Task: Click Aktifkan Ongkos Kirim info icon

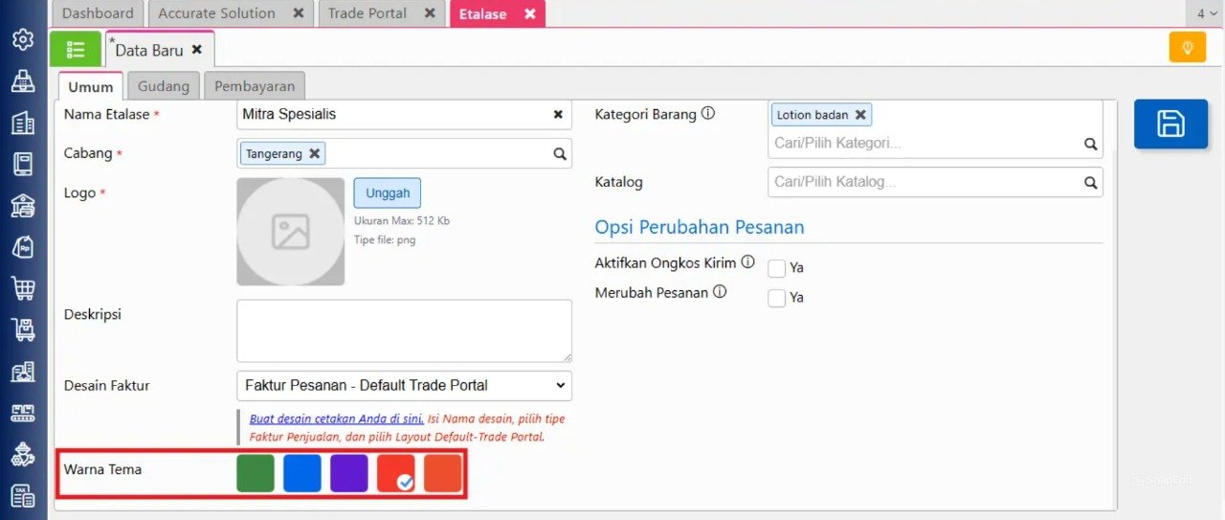Action: (747, 261)
